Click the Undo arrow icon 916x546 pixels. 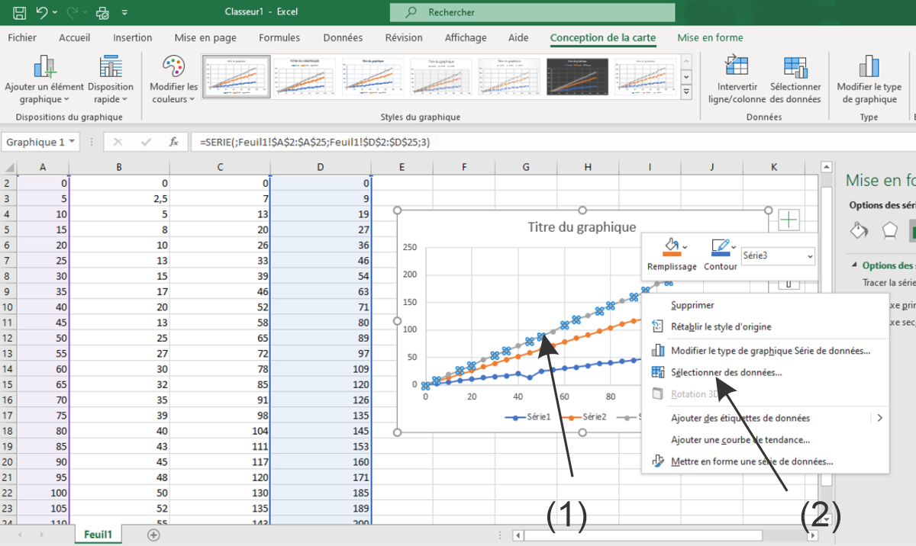[41, 12]
